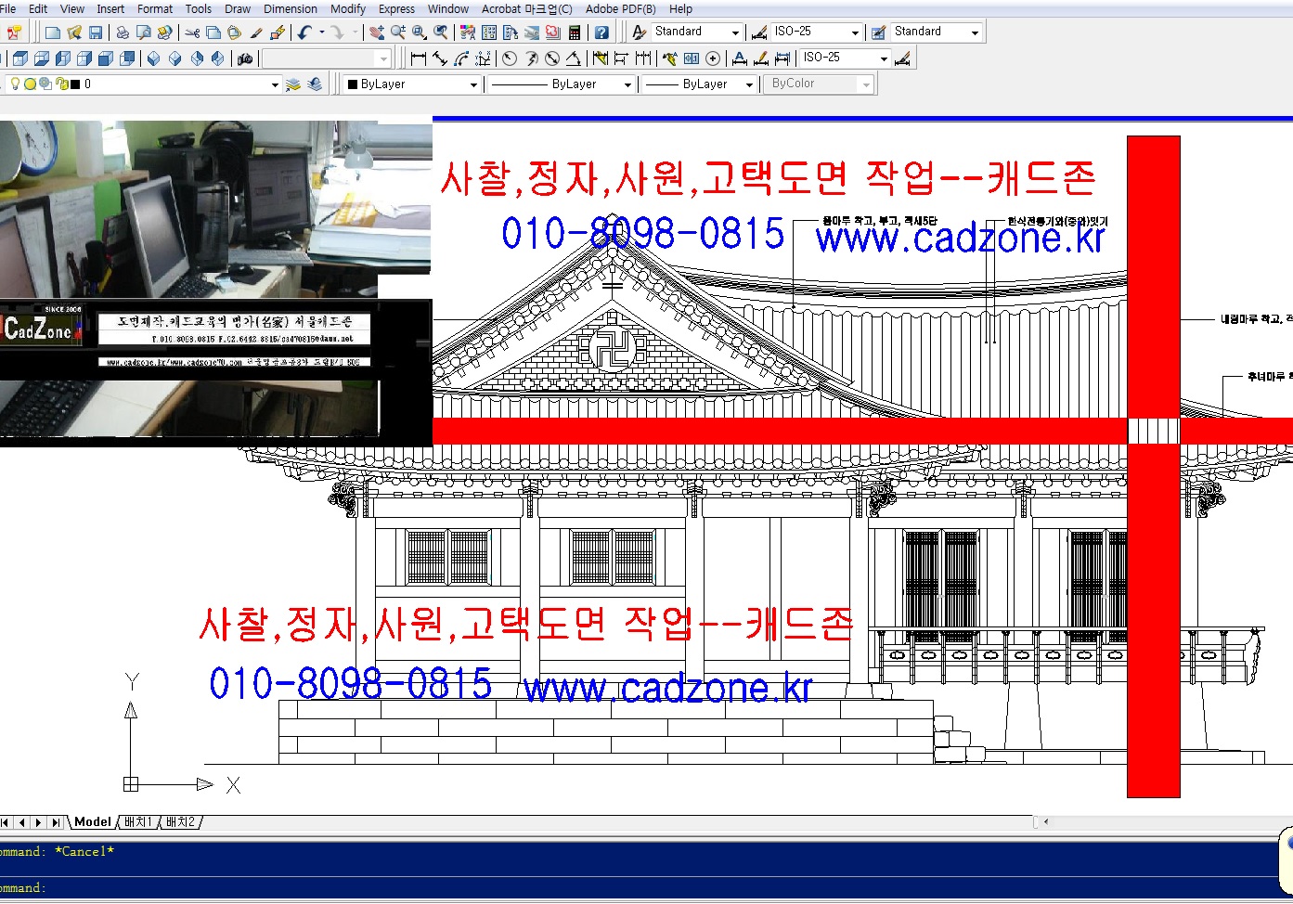Screen dimensions: 1293x904
Task: Start Angular dimension tool
Action: tap(574, 58)
